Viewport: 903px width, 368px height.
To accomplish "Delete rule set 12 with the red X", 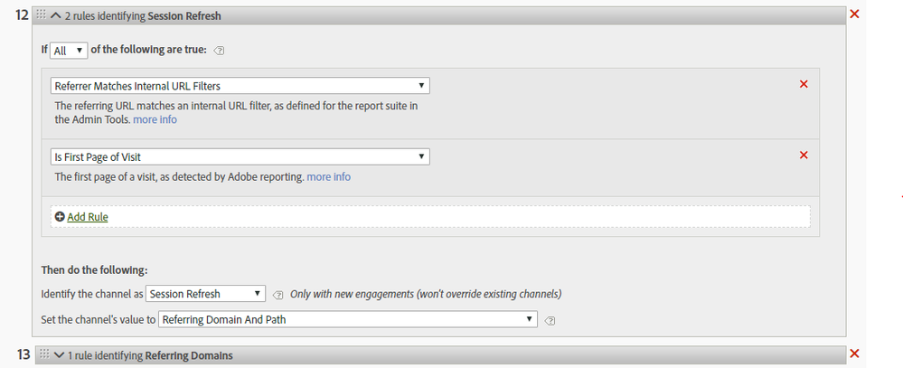I will pos(855,15).
